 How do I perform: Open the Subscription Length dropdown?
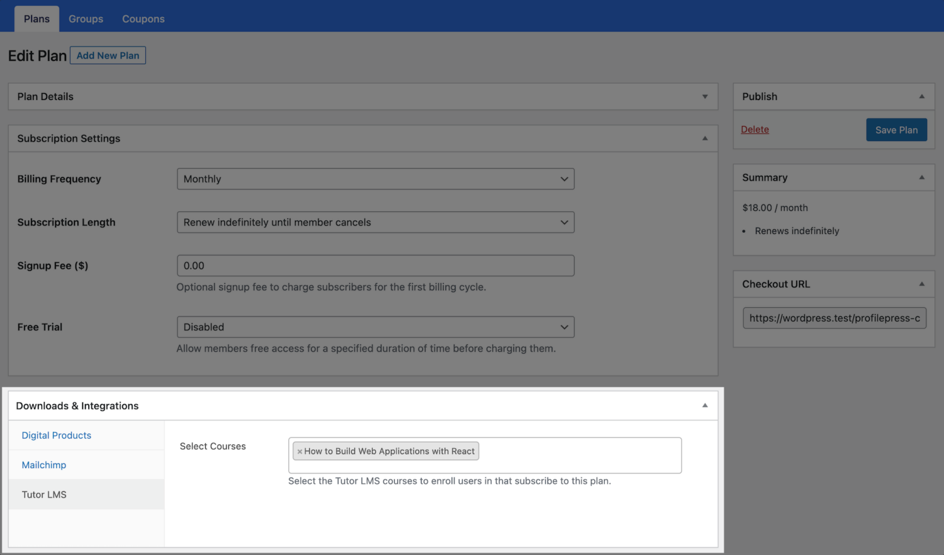click(x=376, y=222)
